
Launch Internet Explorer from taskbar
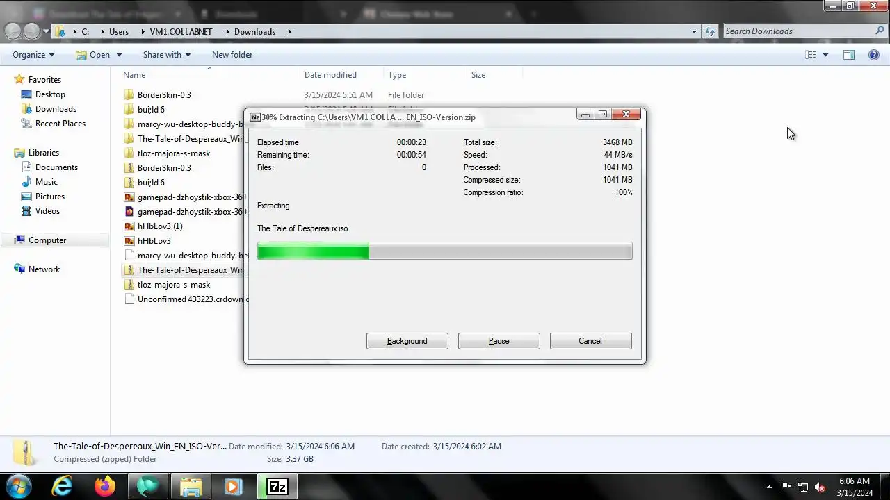63,487
